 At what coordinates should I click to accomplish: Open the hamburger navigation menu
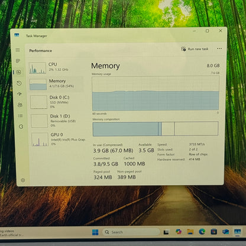18,50
